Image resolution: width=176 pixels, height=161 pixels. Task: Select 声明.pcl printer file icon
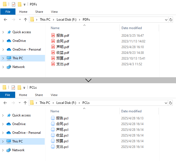(x=53, y=129)
